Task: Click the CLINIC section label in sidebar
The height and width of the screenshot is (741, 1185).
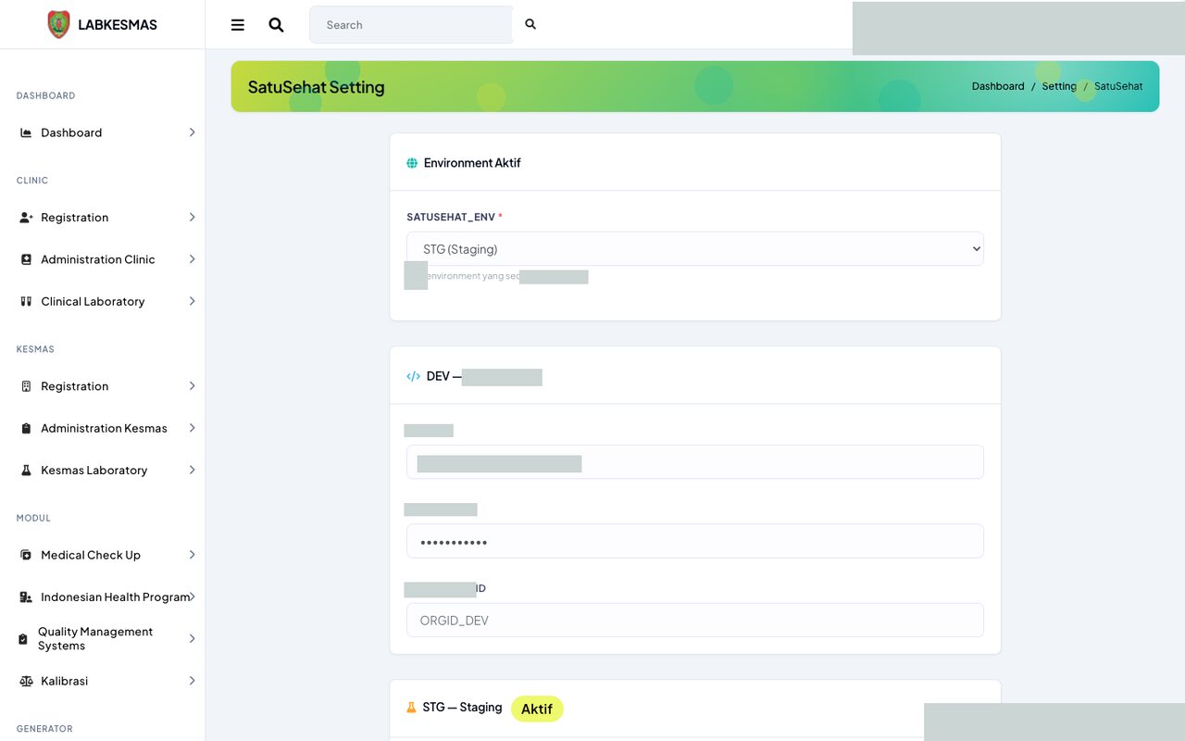Action: click(x=32, y=181)
